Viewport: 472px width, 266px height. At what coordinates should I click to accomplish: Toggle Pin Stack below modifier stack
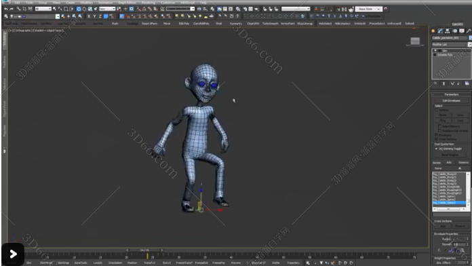(435, 83)
